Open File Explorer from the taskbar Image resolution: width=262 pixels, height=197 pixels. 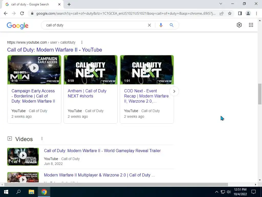(x=31, y=192)
